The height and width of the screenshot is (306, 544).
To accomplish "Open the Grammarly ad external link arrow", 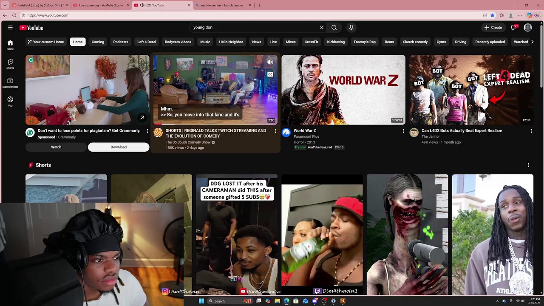I will [x=142, y=118].
